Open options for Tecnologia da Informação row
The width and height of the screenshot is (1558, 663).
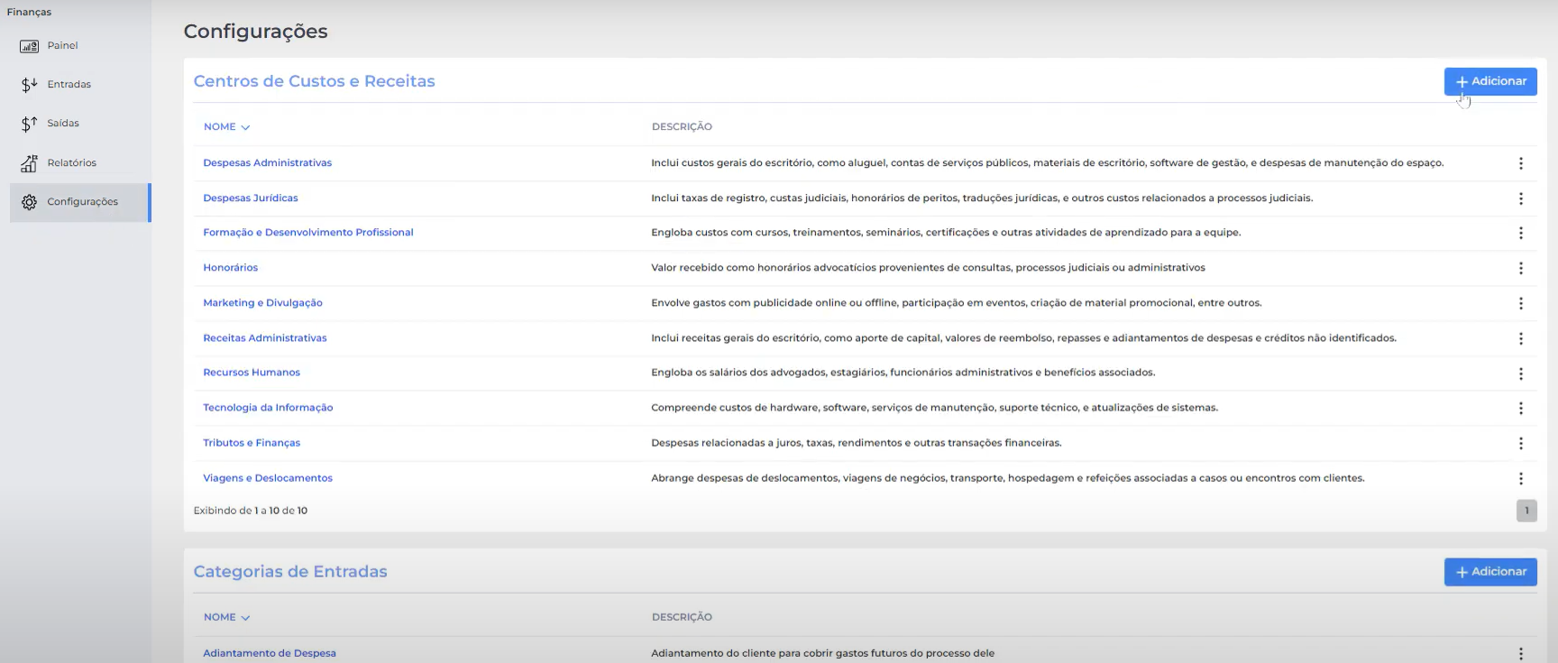click(1520, 408)
